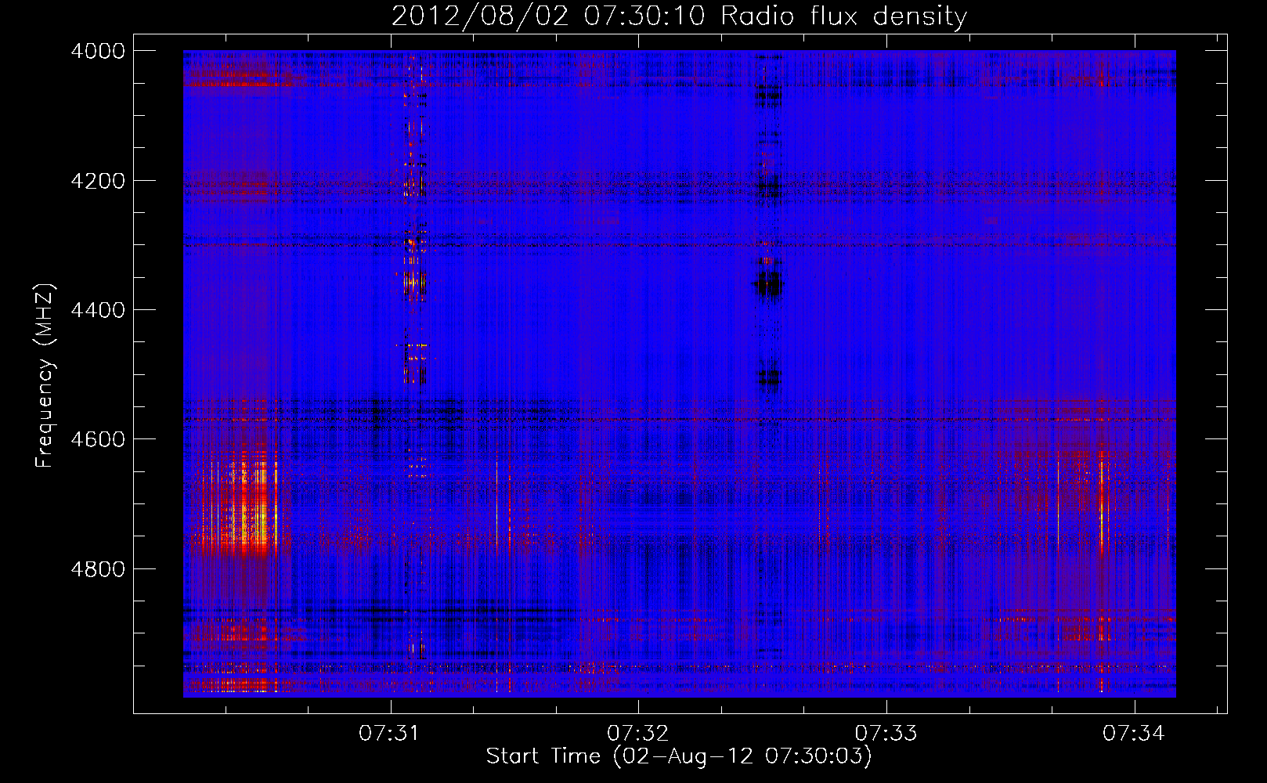
Task: Click the 4200 frequency tick label
Action: (98, 181)
